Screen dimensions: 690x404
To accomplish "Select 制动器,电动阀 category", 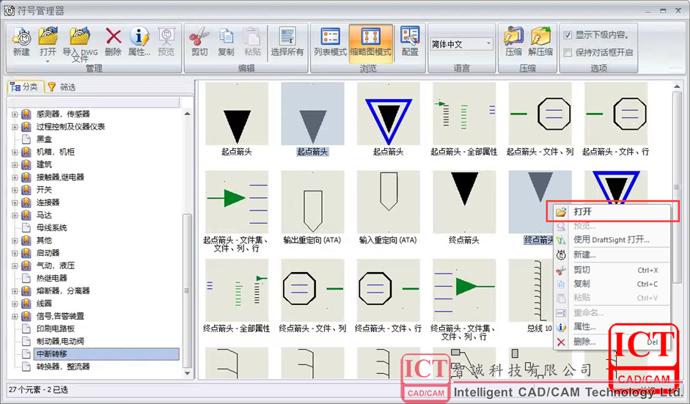I will click(x=60, y=342).
